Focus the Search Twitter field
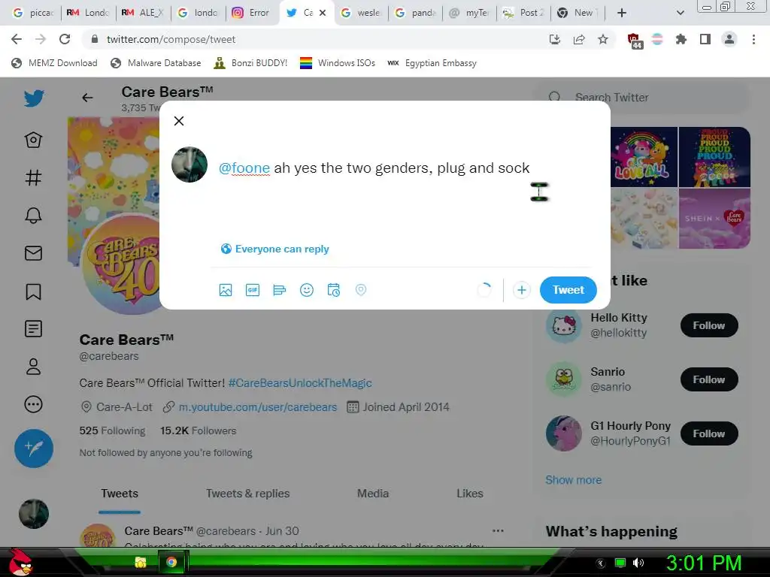This screenshot has width=770, height=577. click(641, 98)
